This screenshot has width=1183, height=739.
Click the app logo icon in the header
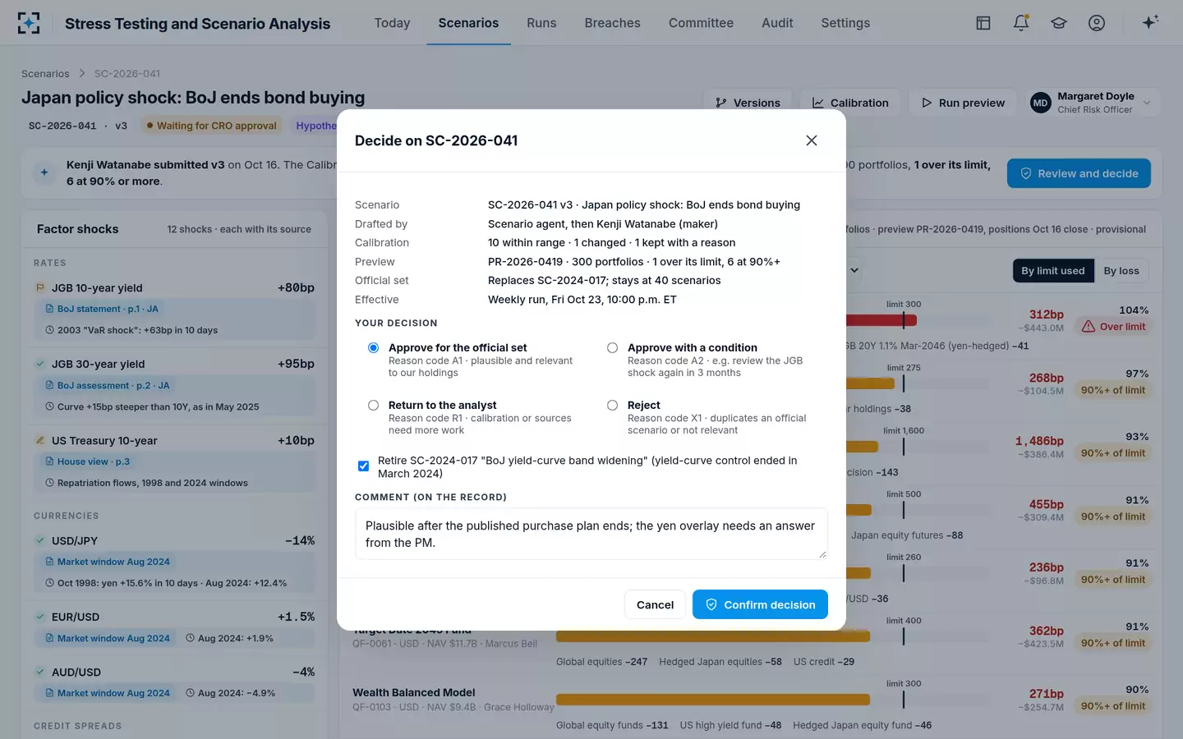click(29, 23)
